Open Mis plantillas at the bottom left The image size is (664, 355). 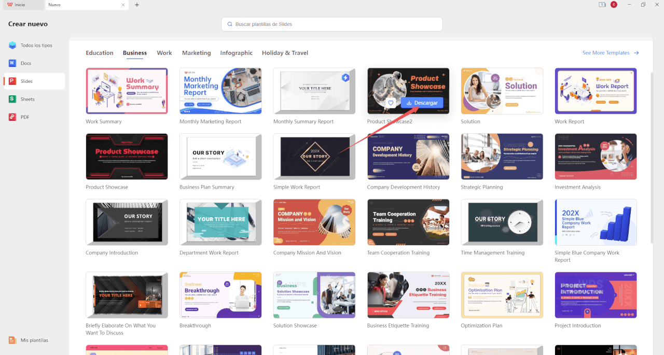(34, 340)
